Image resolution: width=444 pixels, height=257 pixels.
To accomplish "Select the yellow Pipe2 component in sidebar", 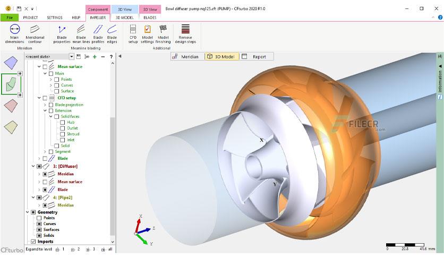I will [x=11, y=127].
